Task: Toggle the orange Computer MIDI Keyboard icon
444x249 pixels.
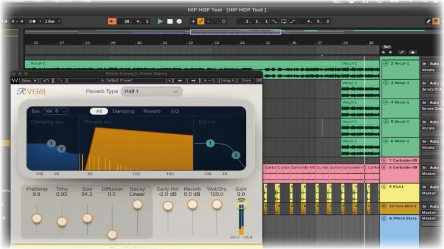Action: [x=436, y=21]
